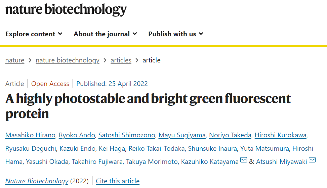The height and width of the screenshot is (188, 327).
Task: Open nature biotechnology breadcrumb link
Action: (x=68, y=60)
